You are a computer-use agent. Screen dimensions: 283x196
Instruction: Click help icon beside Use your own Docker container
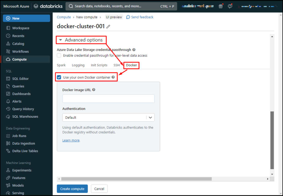(113, 77)
